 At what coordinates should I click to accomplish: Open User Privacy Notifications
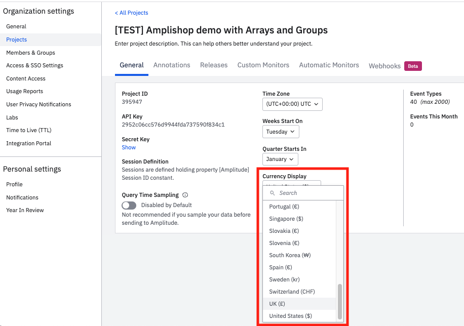click(38, 104)
